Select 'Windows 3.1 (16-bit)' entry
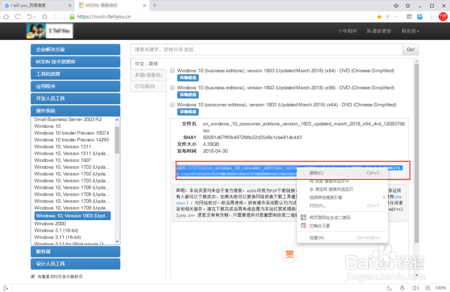 tap(56, 231)
